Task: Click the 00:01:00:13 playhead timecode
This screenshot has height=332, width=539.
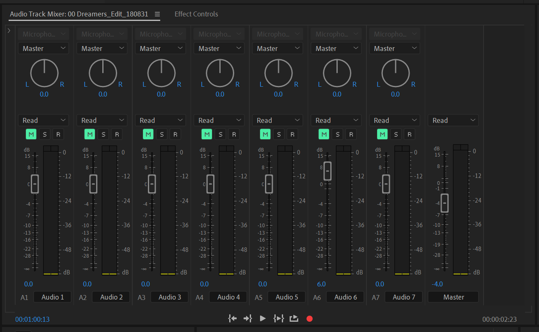Action: tap(32, 319)
